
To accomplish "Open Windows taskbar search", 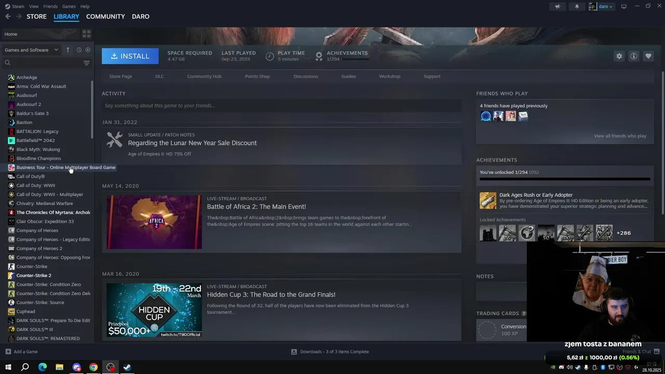I will click(x=25, y=367).
